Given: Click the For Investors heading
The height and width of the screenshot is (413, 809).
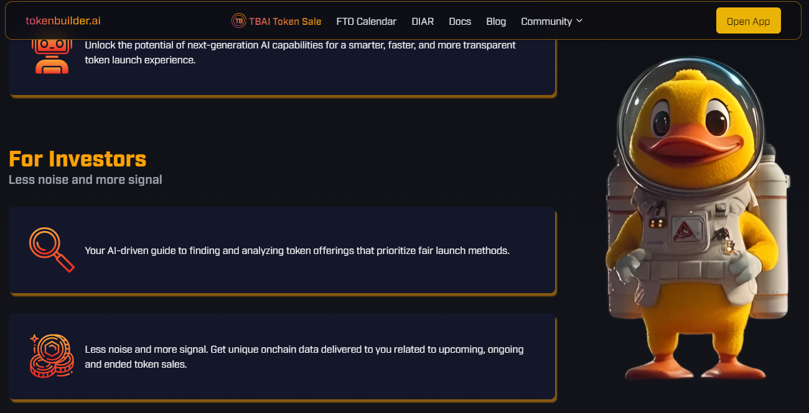Looking at the screenshot, I should click(78, 159).
